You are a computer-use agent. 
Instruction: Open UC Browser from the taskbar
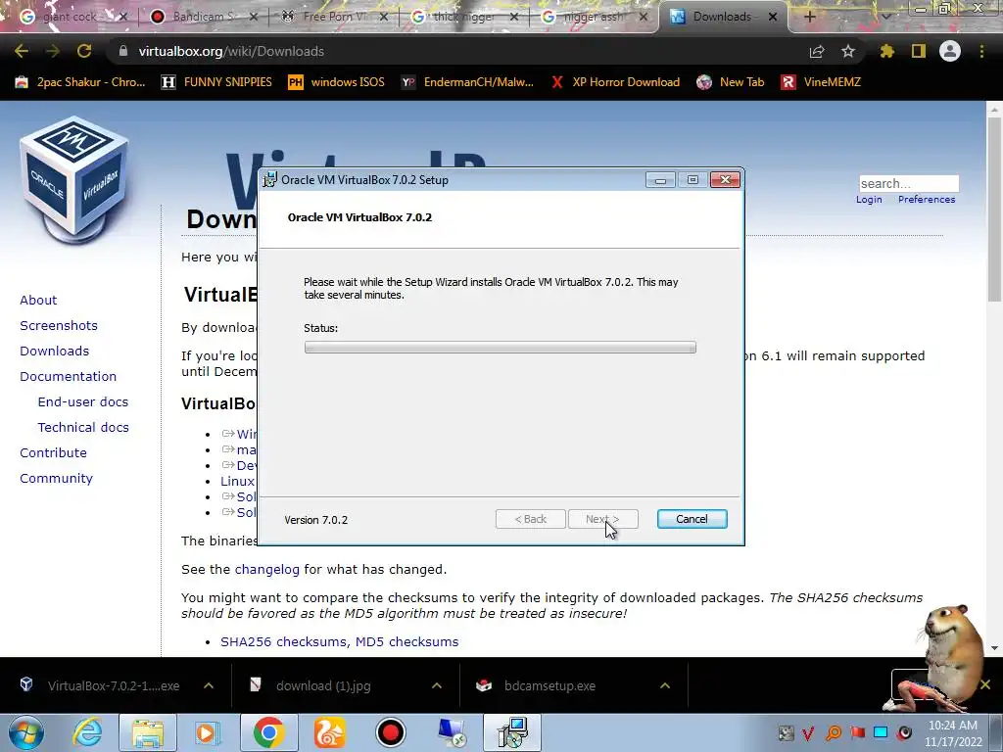(330, 732)
